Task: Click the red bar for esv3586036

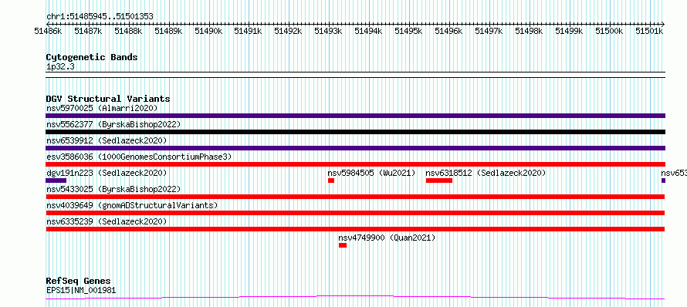Action: [x=355, y=164]
